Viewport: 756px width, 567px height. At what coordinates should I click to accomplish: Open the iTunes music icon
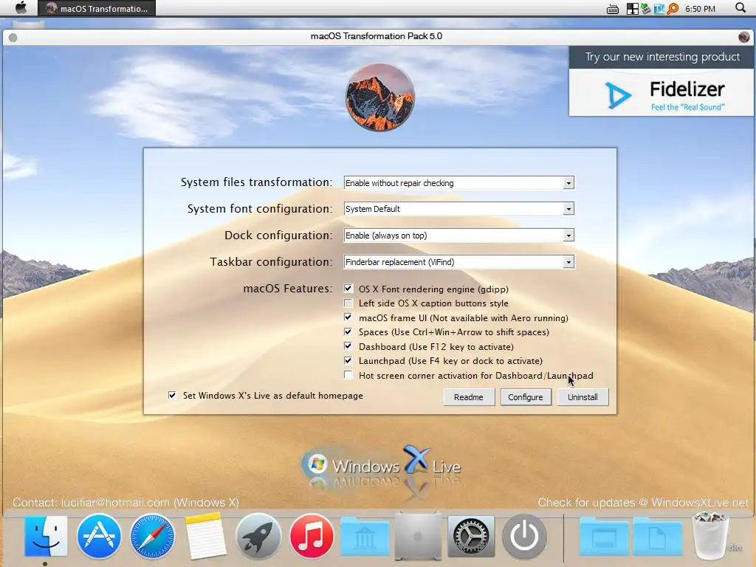click(x=312, y=536)
